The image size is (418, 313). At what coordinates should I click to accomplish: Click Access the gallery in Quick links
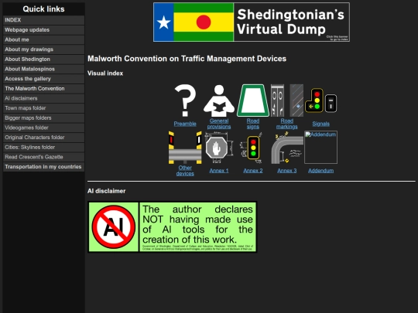click(43, 79)
